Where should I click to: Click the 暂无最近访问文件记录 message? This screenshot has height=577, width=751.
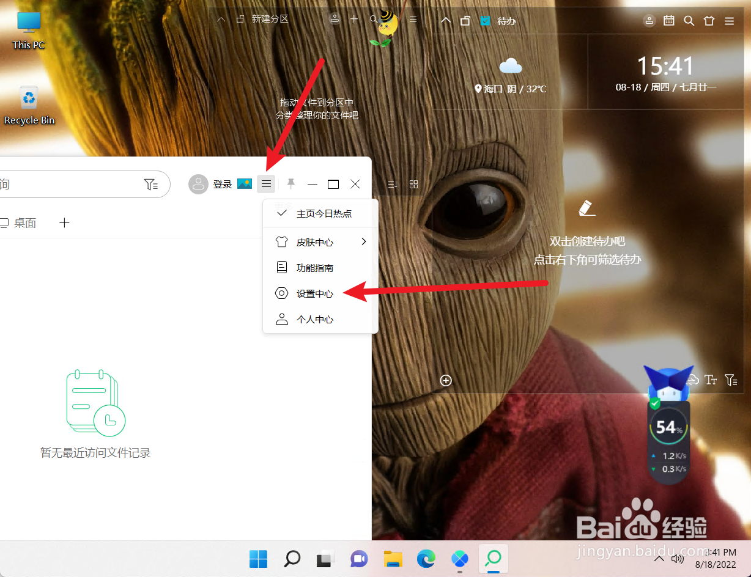tap(95, 453)
